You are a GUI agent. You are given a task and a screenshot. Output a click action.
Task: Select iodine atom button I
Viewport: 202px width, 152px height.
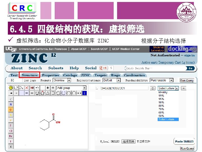11,141
